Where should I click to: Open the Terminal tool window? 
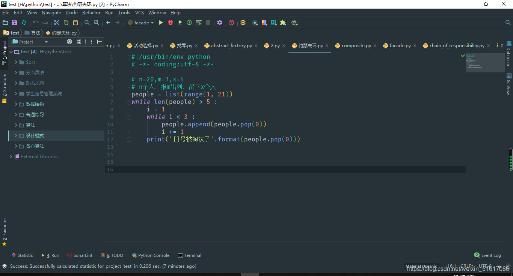(x=190, y=255)
